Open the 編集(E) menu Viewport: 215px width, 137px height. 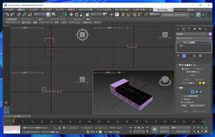point(21,10)
